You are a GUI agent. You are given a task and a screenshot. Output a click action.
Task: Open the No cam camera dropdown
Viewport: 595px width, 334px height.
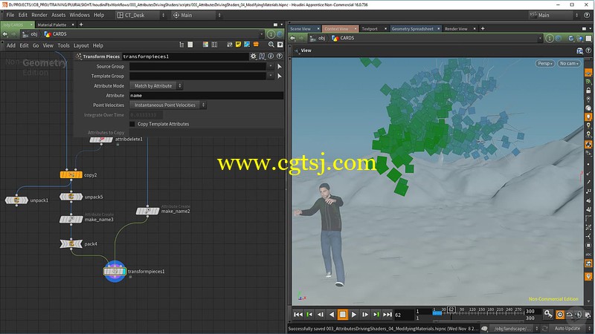[569, 64]
